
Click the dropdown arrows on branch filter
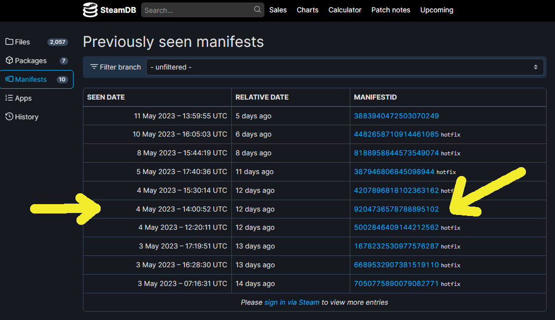[536, 67]
